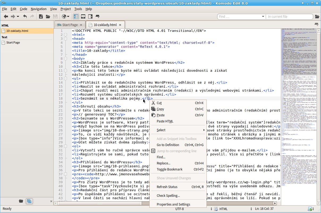This screenshot has width=321, height=213.
Task: Open the View menu
Action: tap(53, 9)
